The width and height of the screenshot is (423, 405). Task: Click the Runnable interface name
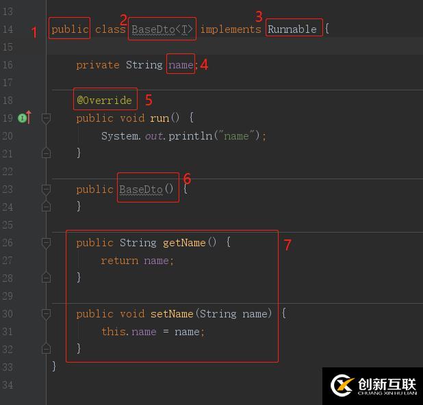(x=292, y=29)
